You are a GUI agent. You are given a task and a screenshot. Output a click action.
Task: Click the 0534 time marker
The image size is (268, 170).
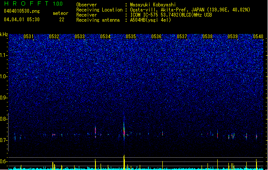click(105, 36)
